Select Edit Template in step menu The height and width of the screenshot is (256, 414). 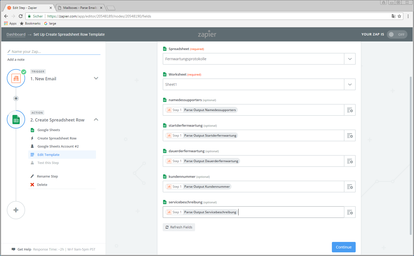(48, 155)
